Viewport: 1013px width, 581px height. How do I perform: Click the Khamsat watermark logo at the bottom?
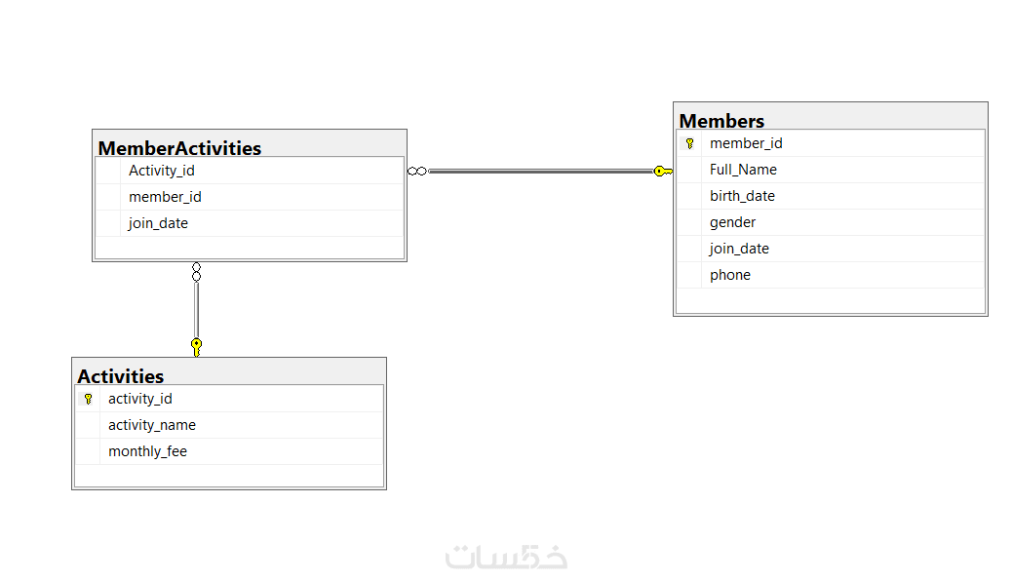point(506,557)
